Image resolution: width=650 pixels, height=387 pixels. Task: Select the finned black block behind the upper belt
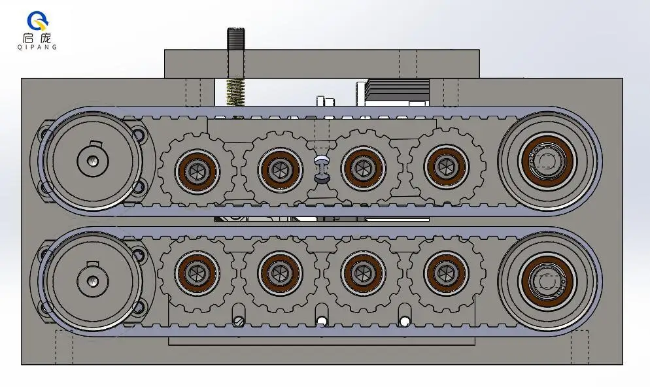[x=397, y=92]
